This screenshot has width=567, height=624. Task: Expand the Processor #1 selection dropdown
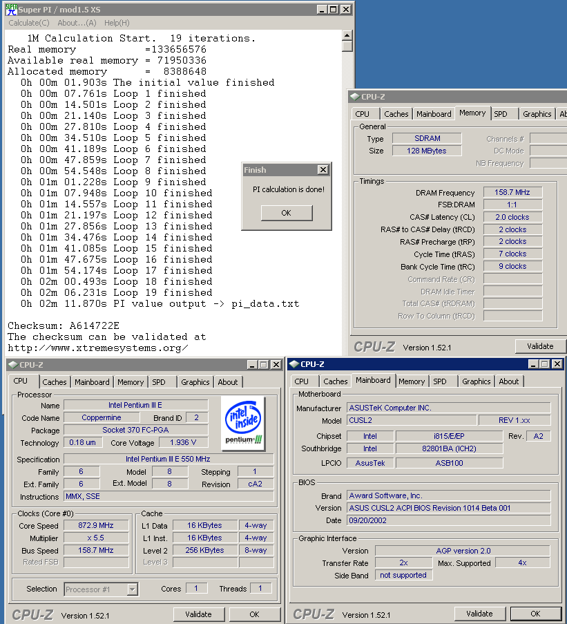click(132, 589)
